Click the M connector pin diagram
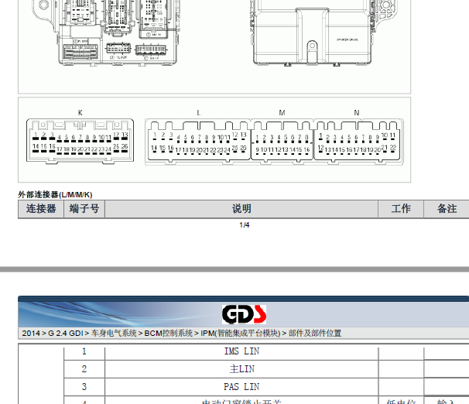The width and height of the screenshot is (469, 404). [282, 141]
